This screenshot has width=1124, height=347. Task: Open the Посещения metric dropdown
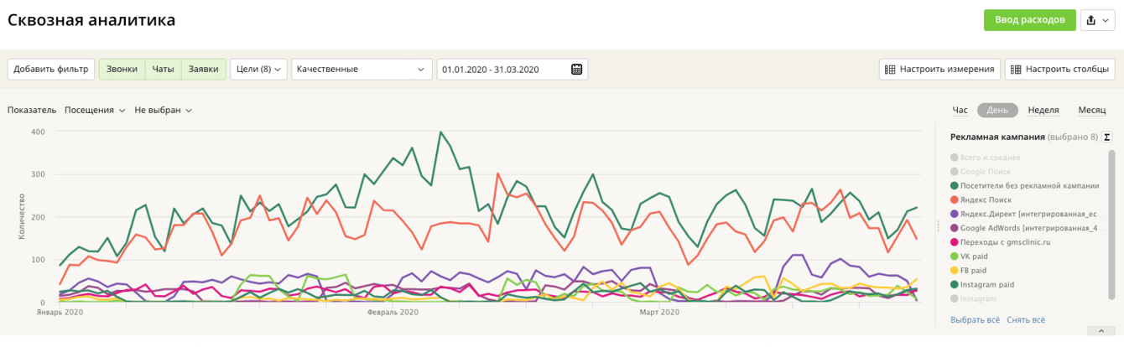pos(95,111)
